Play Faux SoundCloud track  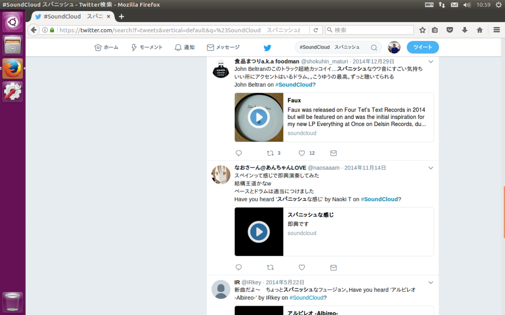coord(258,118)
